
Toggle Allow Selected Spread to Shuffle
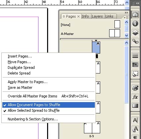(48, 110)
